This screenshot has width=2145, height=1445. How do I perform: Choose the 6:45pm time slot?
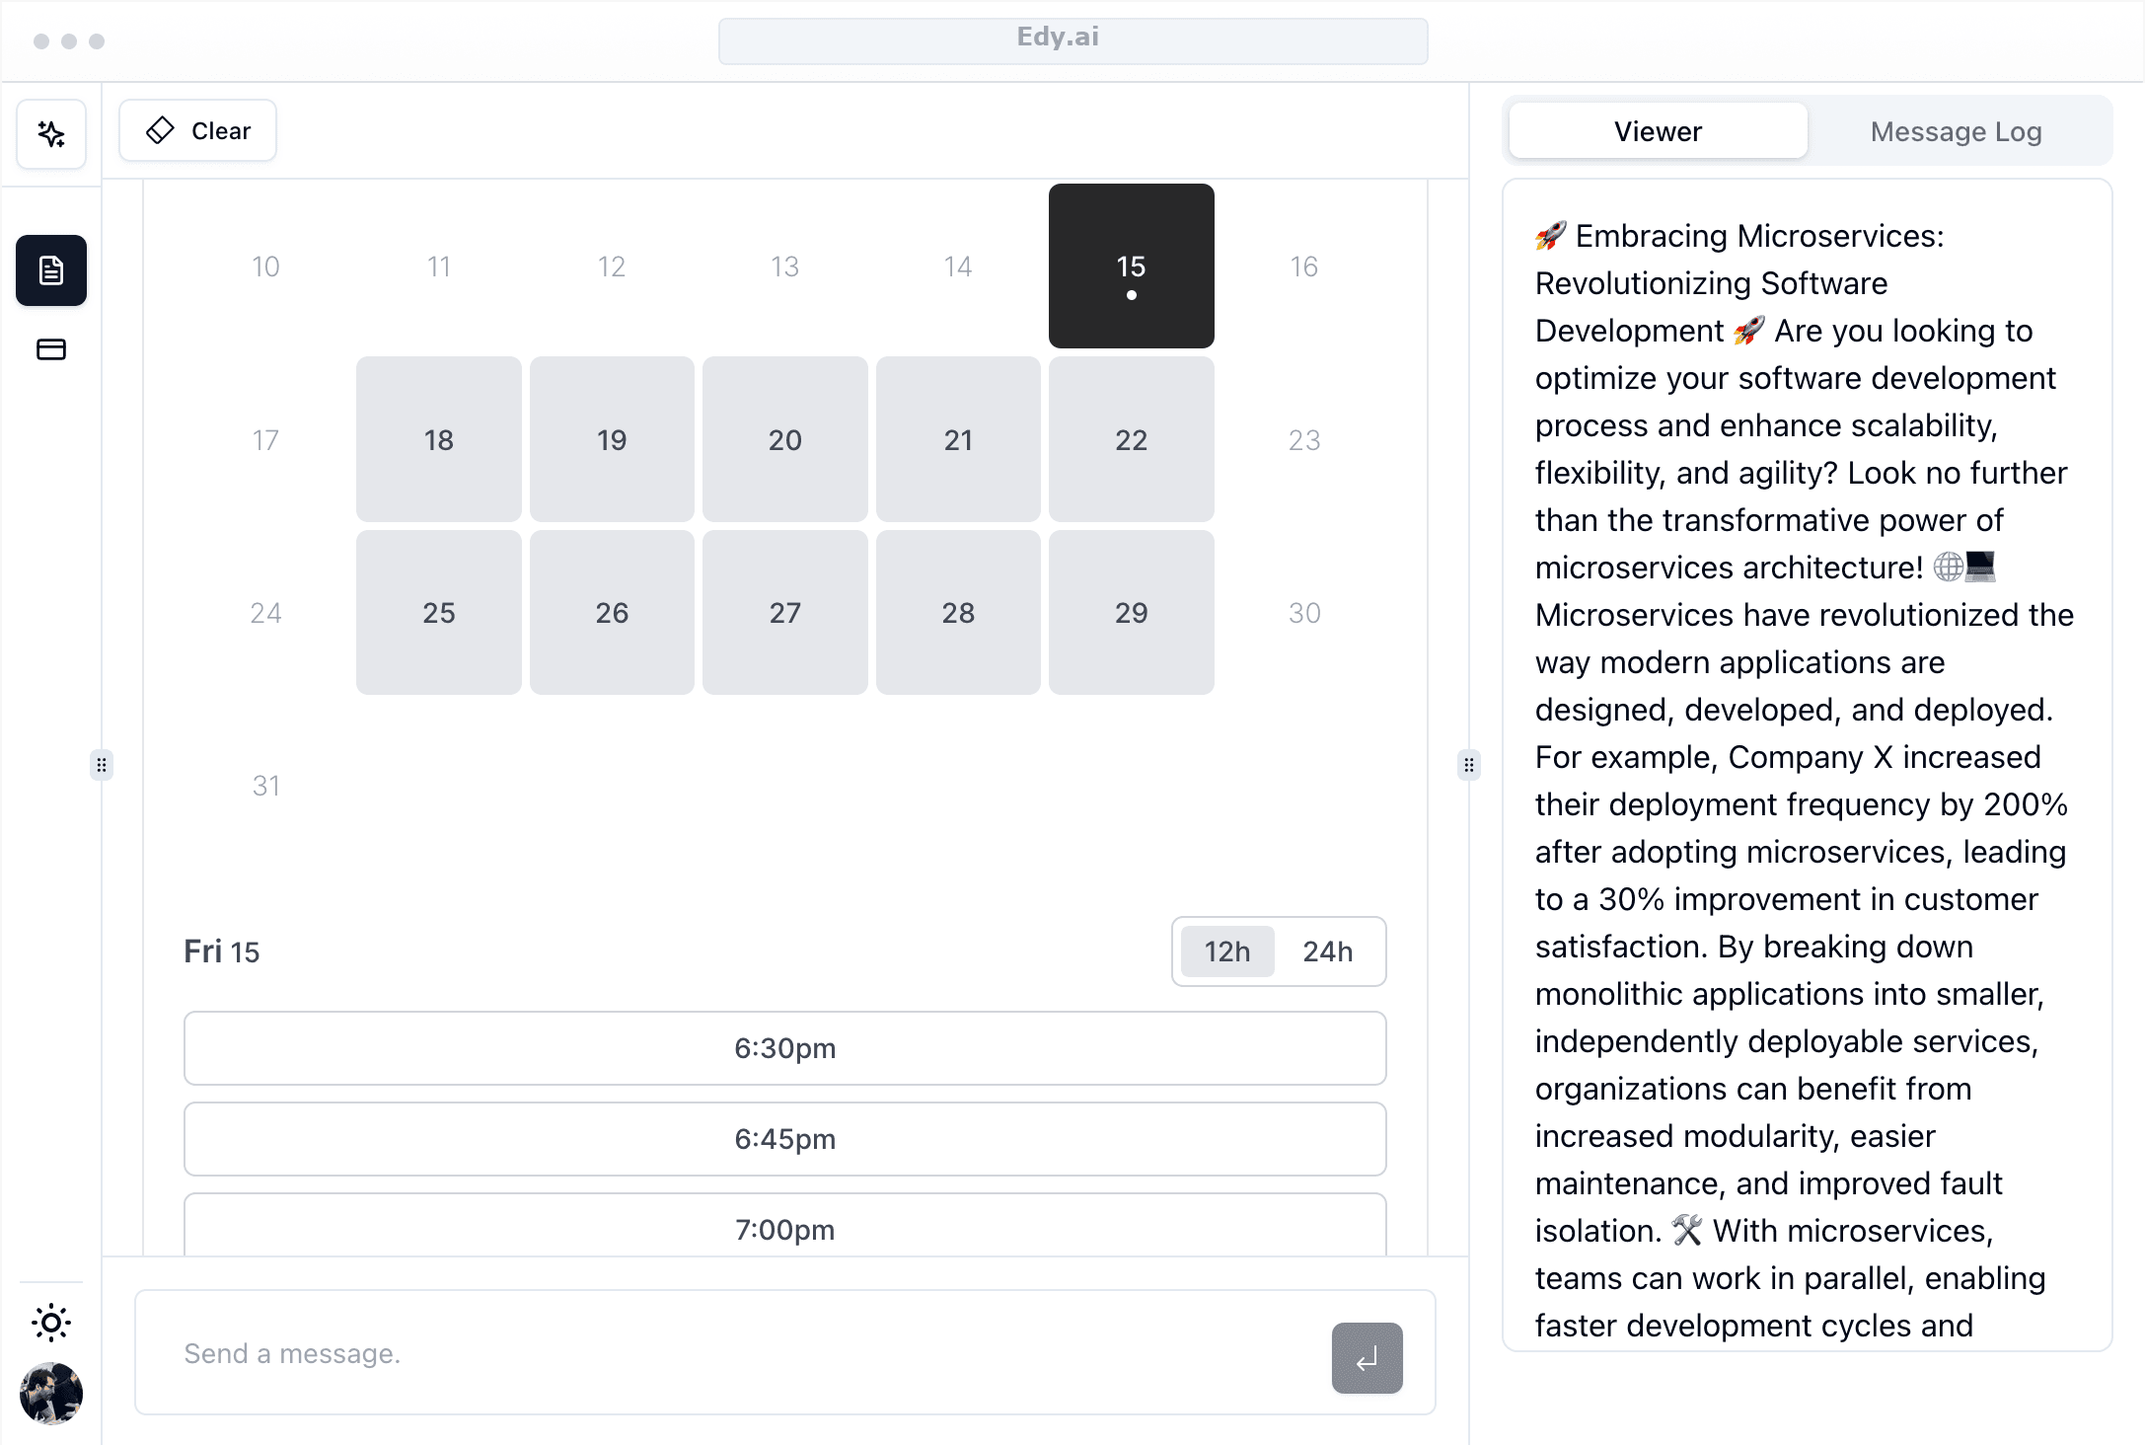tap(784, 1139)
